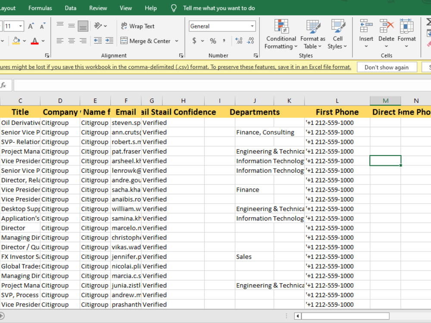Viewport: 431px width, 323px height.
Task: Open accounting format dropdown arrow
Action: tap(203, 41)
